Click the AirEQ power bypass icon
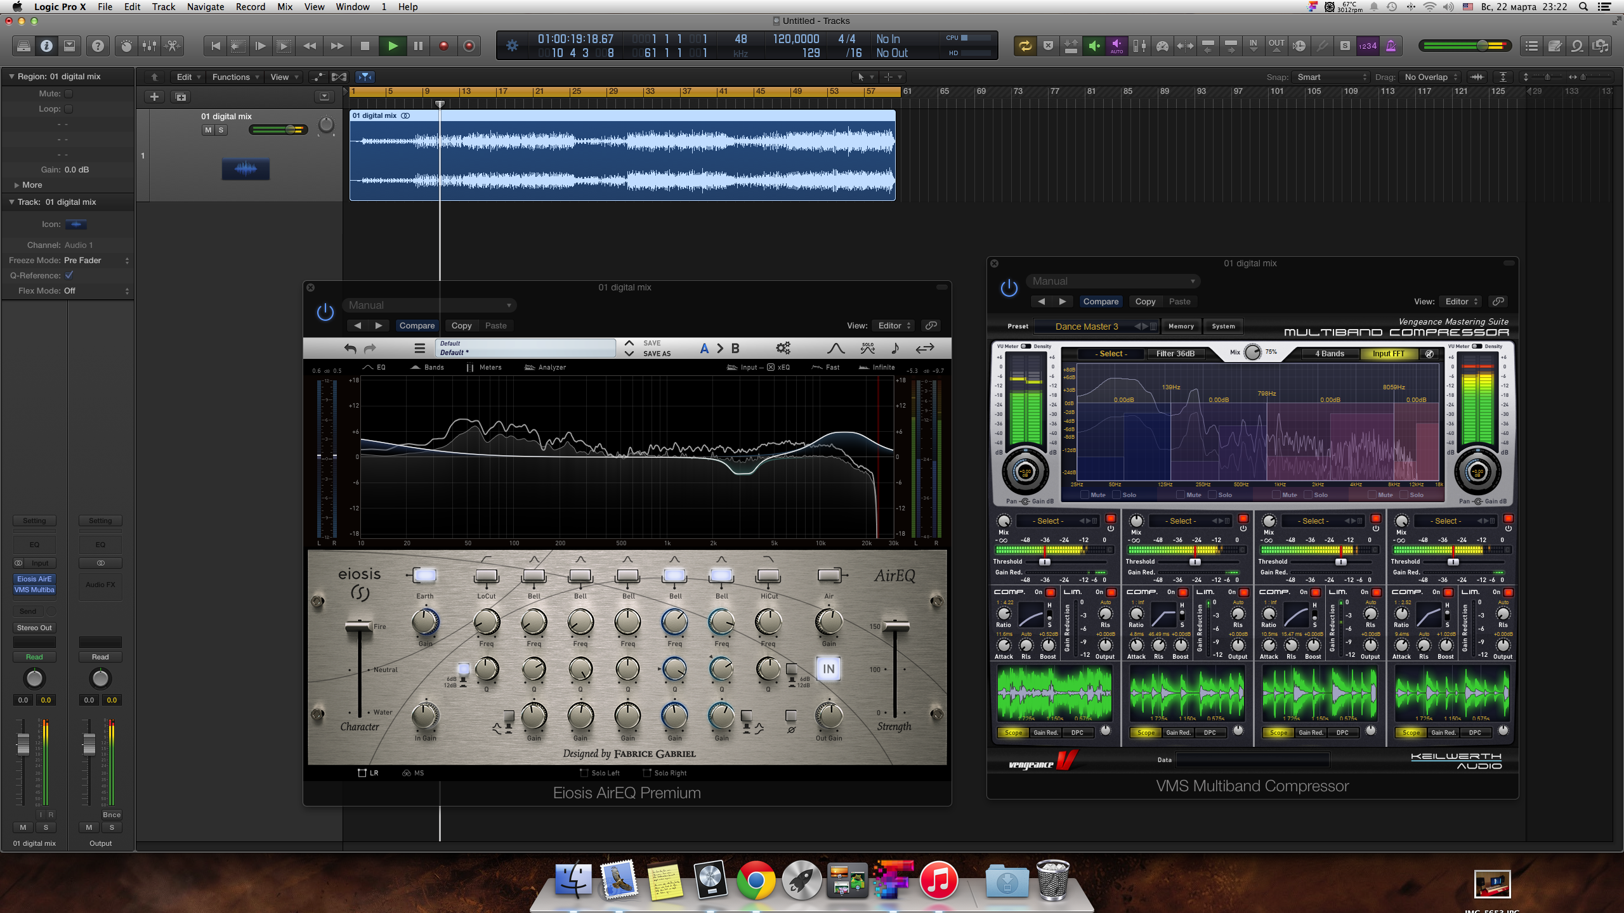This screenshot has width=1624, height=913. click(x=325, y=312)
